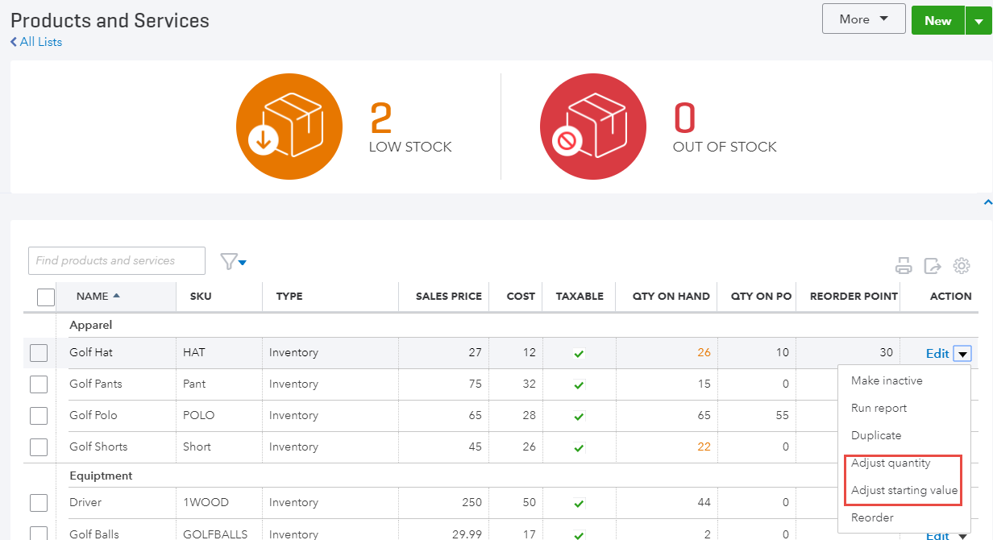Check the Driver row checkbox
This screenshot has width=993, height=540.
[x=39, y=503]
